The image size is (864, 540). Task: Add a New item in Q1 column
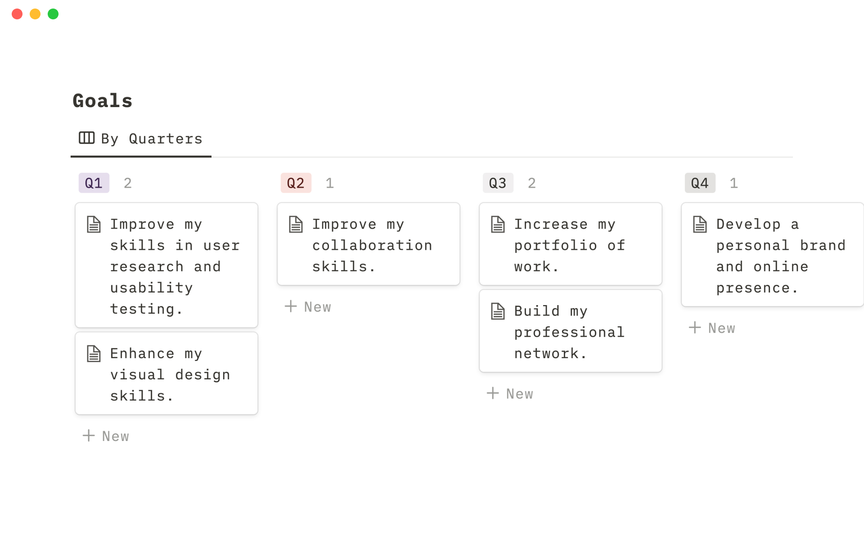(106, 436)
